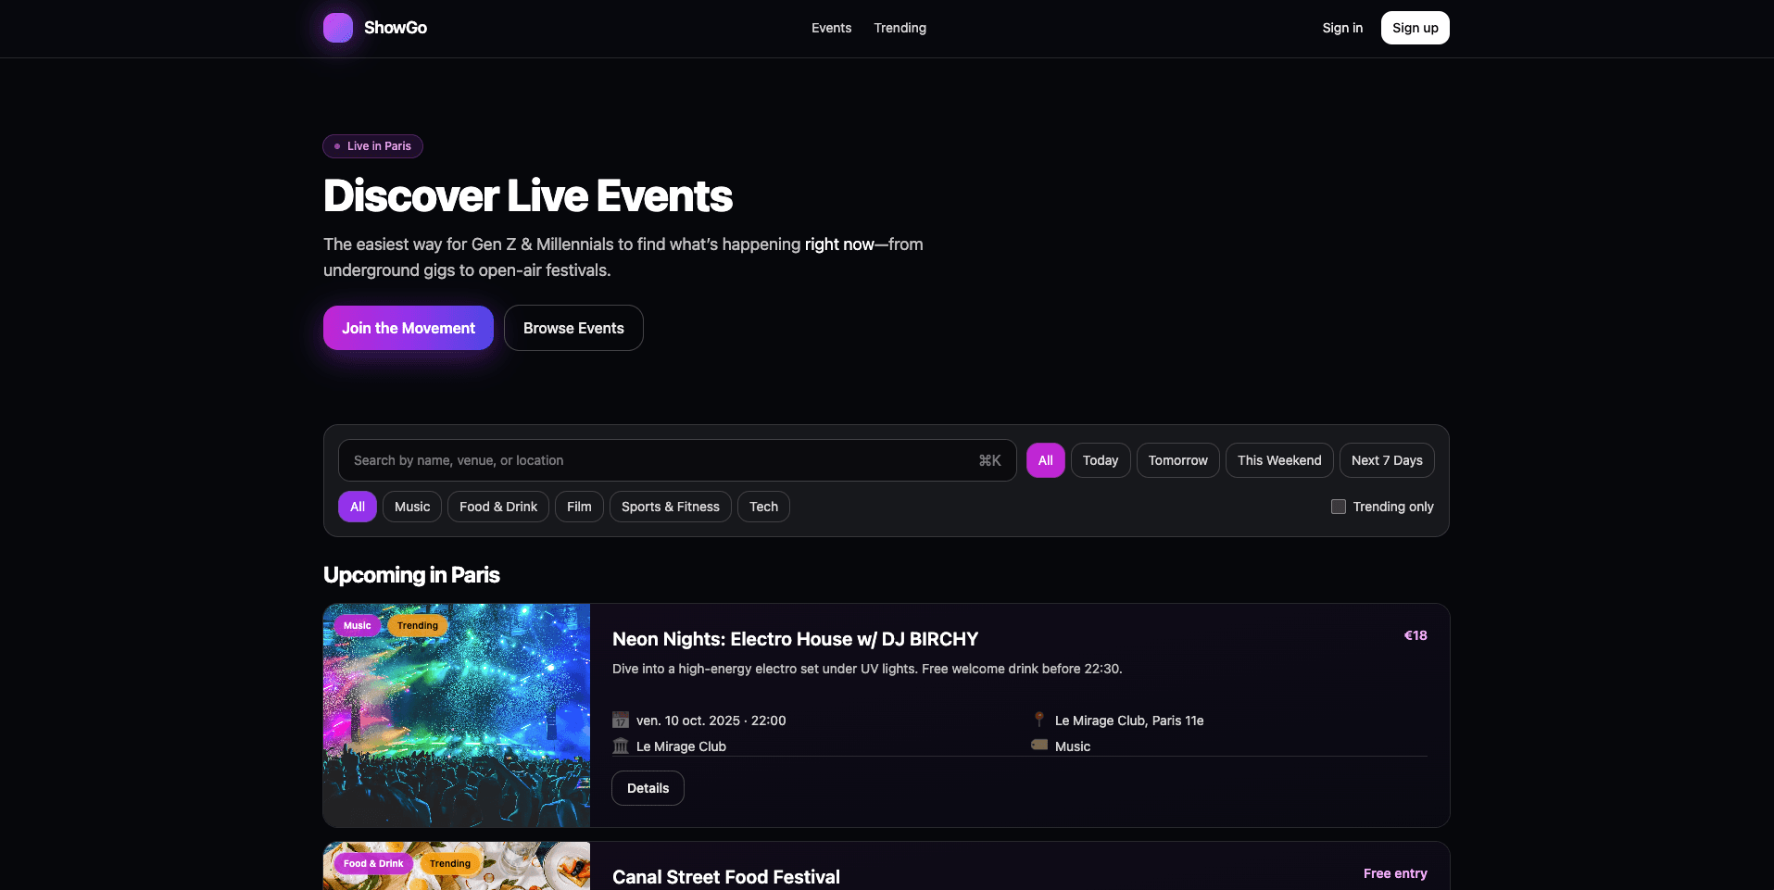Open the Neon Nights concert thumbnail

coord(457,722)
